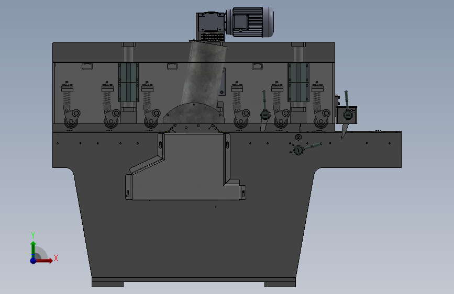Select the lever handle with dial on the base front
The image size is (454, 294).
click(x=307, y=148)
